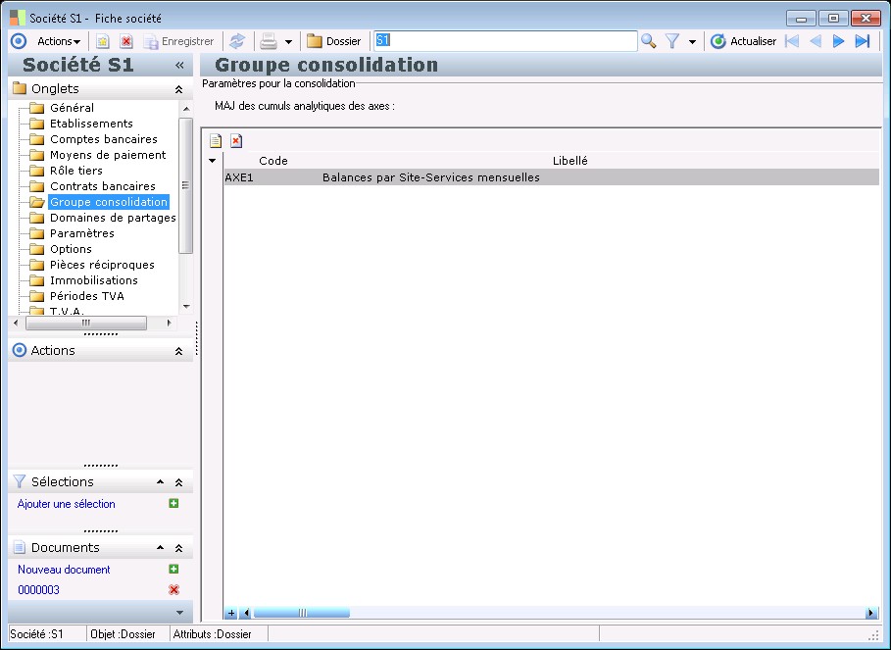The height and width of the screenshot is (650, 891).
Task: Go to the last record arrow
Action: point(863,41)
